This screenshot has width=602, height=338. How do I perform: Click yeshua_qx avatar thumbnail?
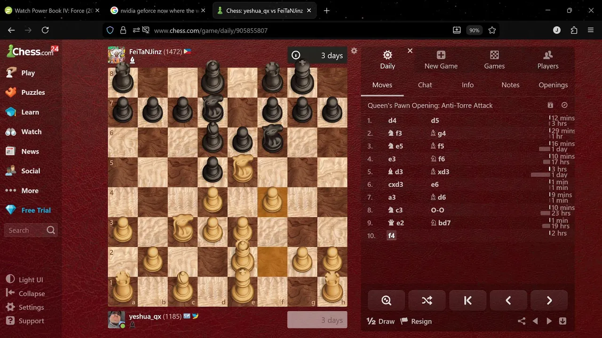click(x=117, y=320)
